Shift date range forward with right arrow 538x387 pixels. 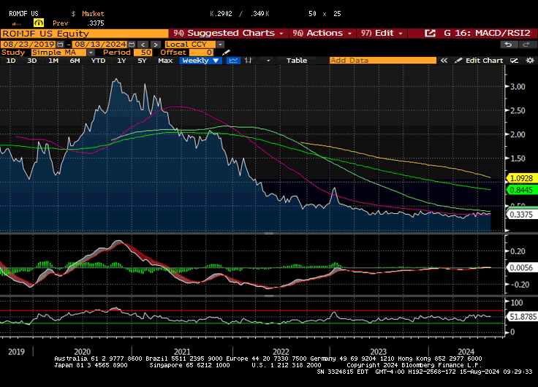(x=156, y=45)
